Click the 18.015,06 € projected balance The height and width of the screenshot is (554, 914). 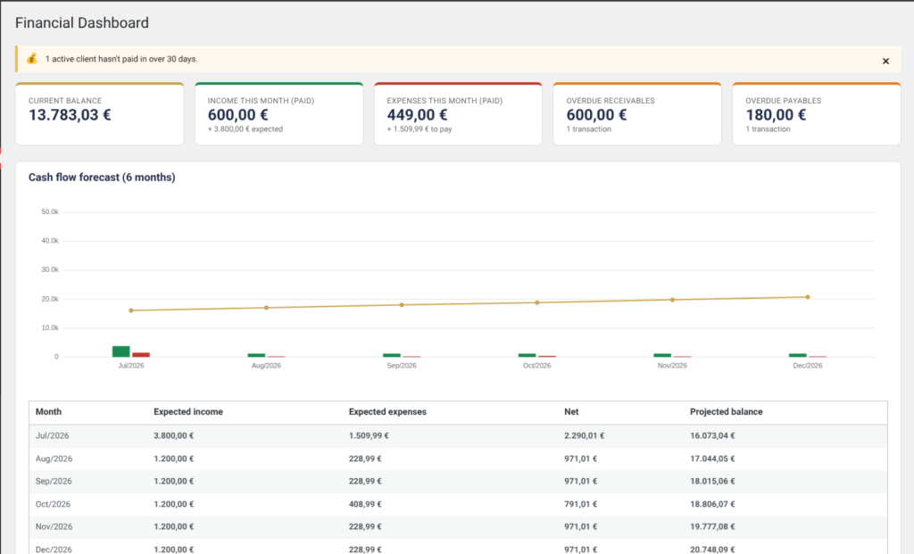pos(712,481)
